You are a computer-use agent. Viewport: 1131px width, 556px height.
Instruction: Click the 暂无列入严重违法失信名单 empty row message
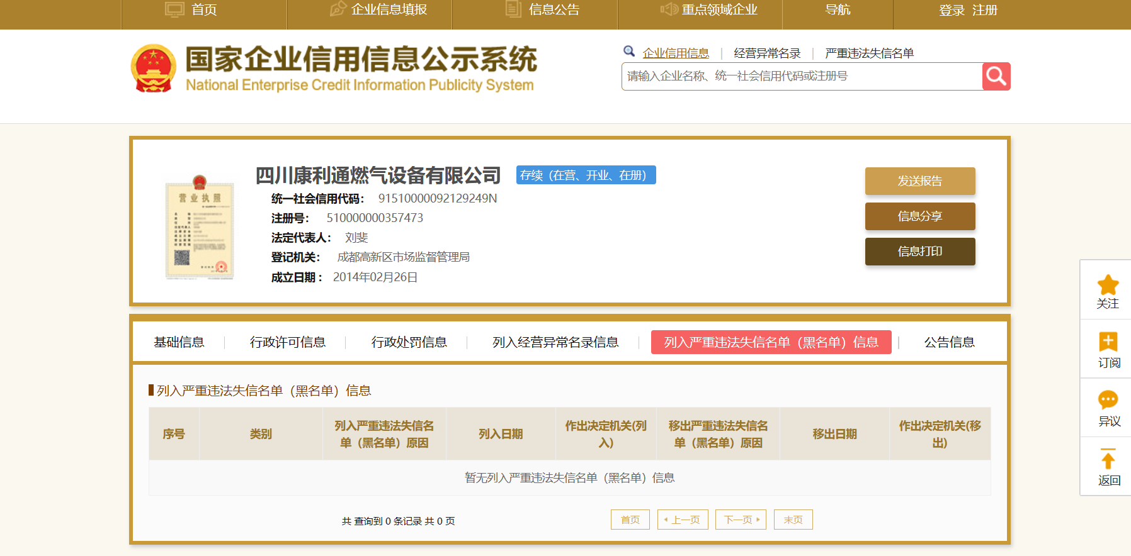(x=569, y=478)
